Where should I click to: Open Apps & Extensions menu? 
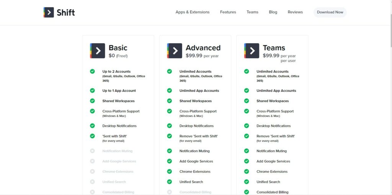coord(193,12)
